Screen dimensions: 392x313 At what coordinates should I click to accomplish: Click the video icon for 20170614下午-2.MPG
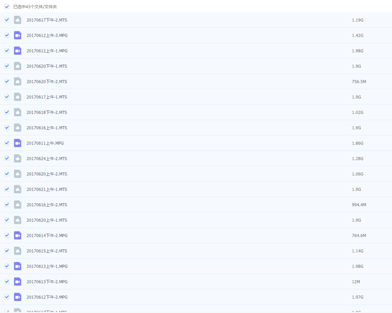18,235
